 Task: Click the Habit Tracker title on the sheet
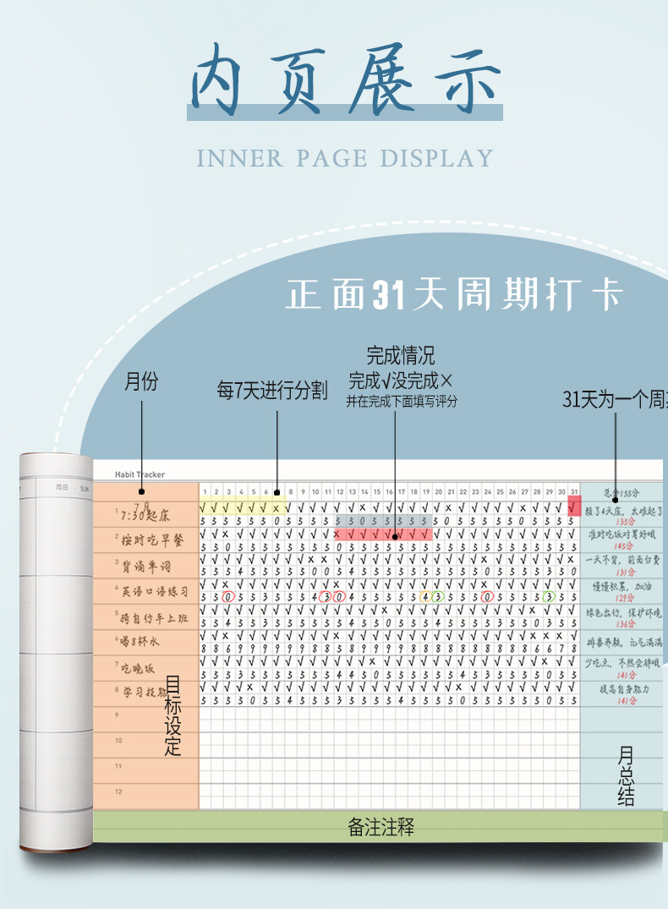click(140, 474)
